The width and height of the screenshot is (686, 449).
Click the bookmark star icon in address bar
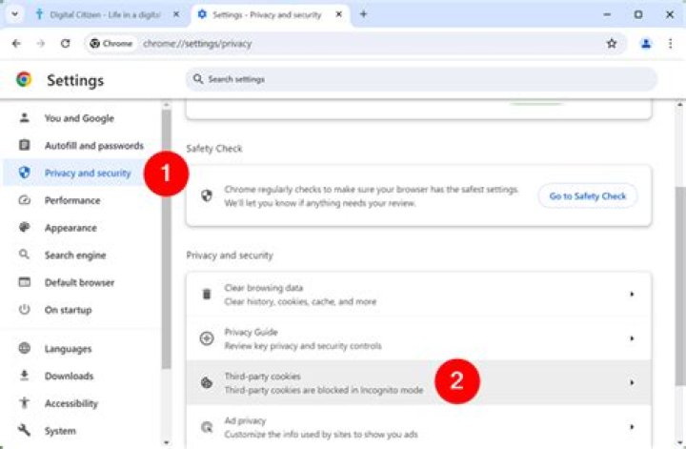coord(612,43)
